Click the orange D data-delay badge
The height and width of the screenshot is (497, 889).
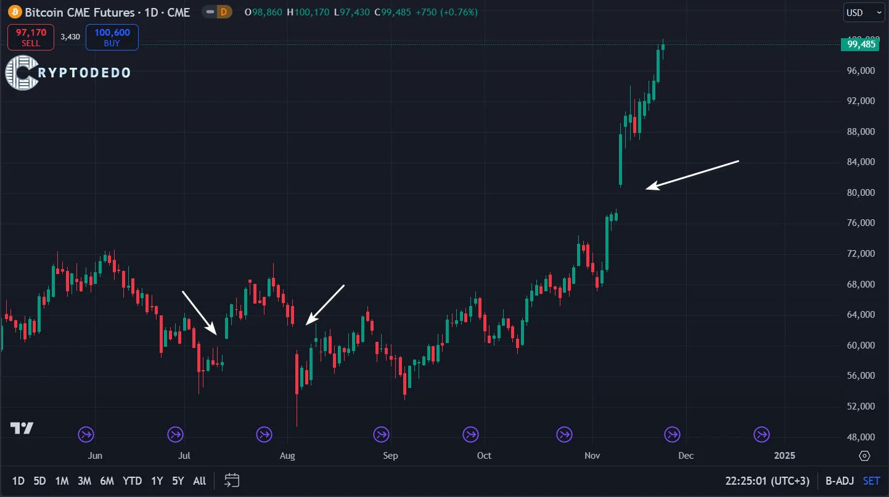pos(224,12)
